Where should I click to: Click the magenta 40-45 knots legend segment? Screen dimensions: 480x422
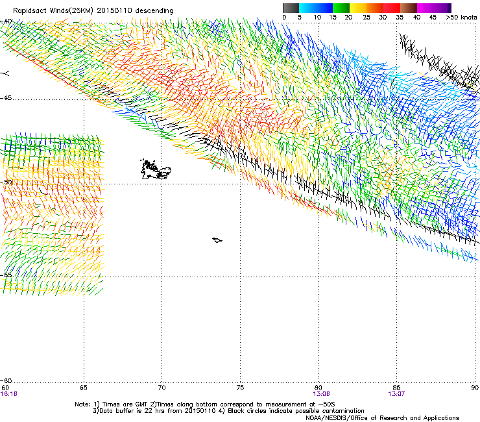point(426,8)
